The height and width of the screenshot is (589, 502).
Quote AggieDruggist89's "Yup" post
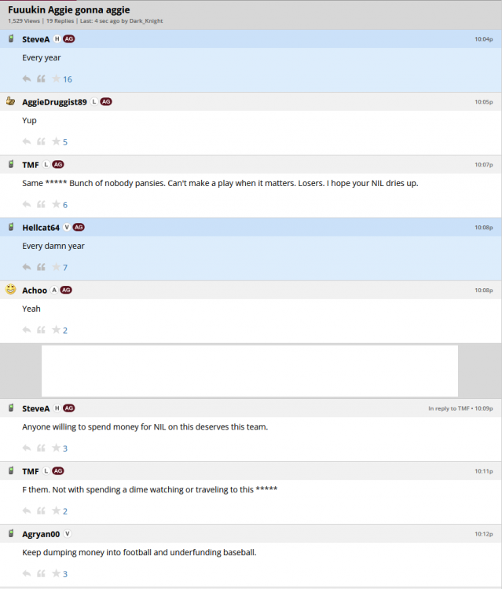[41, 141]
